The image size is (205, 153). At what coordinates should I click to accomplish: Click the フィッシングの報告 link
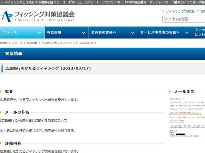tap(180, 11)
